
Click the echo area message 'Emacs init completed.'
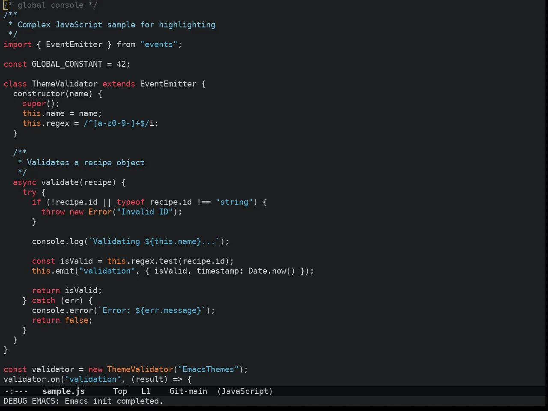tap(114, 401)
